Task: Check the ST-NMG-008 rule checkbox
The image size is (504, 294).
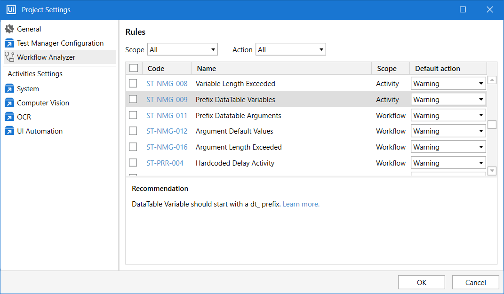Action: coord(133,83)
